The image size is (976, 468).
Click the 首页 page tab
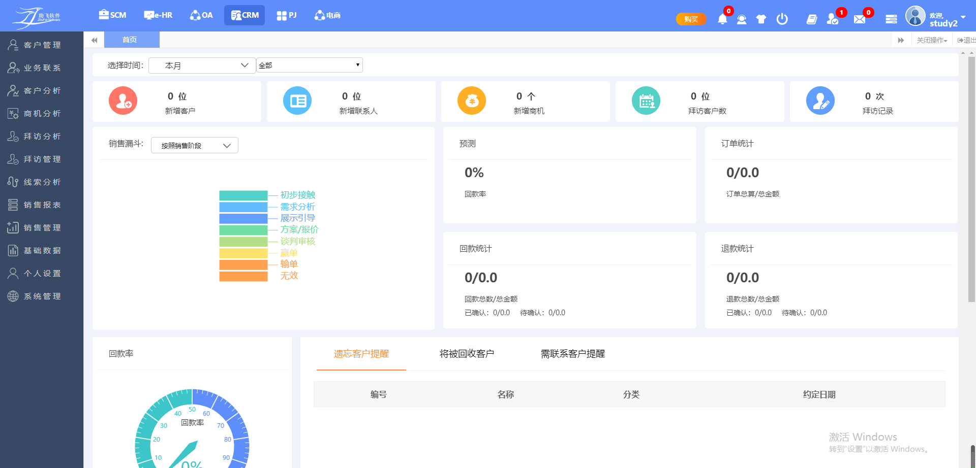click(132, 40)
